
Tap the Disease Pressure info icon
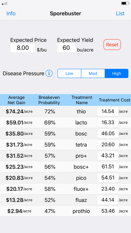coord(49,73)
